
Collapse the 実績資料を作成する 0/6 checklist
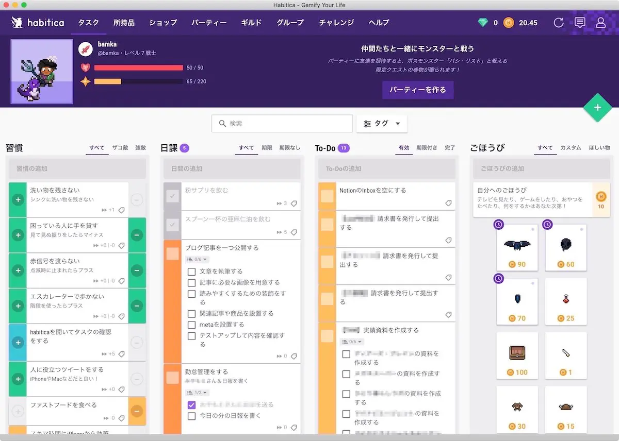pyautogui.click(x=352, y=342)
